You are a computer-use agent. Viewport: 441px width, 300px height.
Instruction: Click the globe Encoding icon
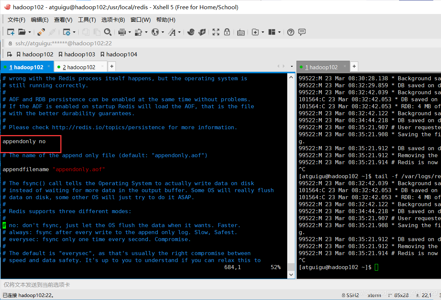pos(155,32)
